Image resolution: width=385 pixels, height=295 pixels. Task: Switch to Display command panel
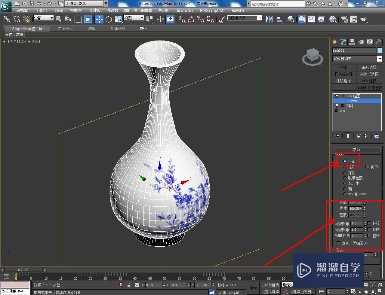coord(370,42)
